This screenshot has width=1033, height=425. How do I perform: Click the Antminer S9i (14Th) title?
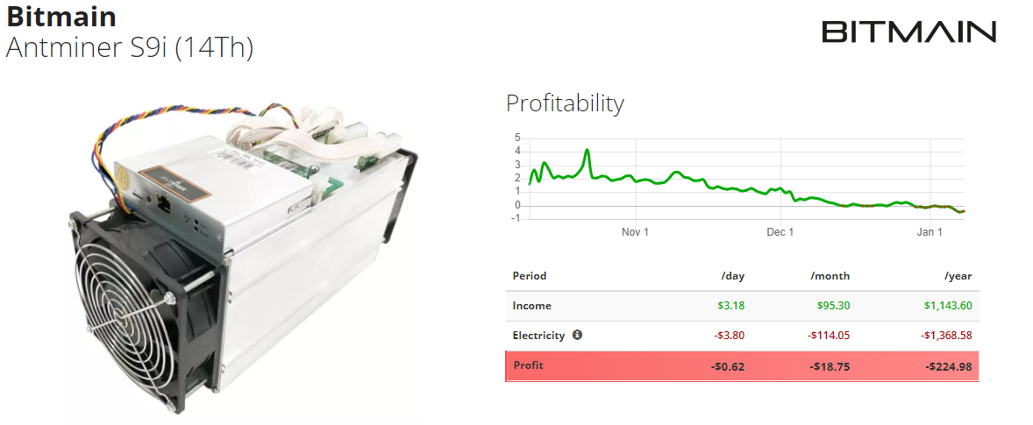(130, 49)
